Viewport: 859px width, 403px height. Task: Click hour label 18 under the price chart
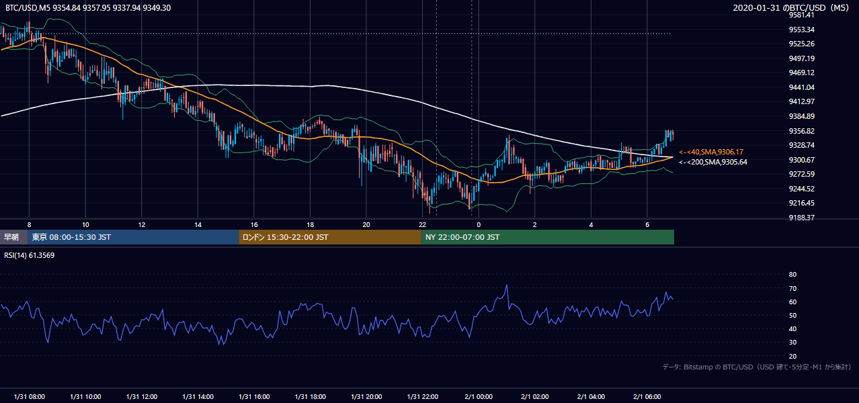coord(310,224)
